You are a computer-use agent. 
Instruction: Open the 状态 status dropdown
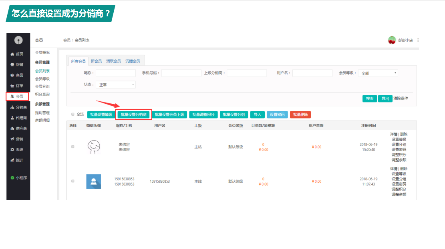point(115,85)
